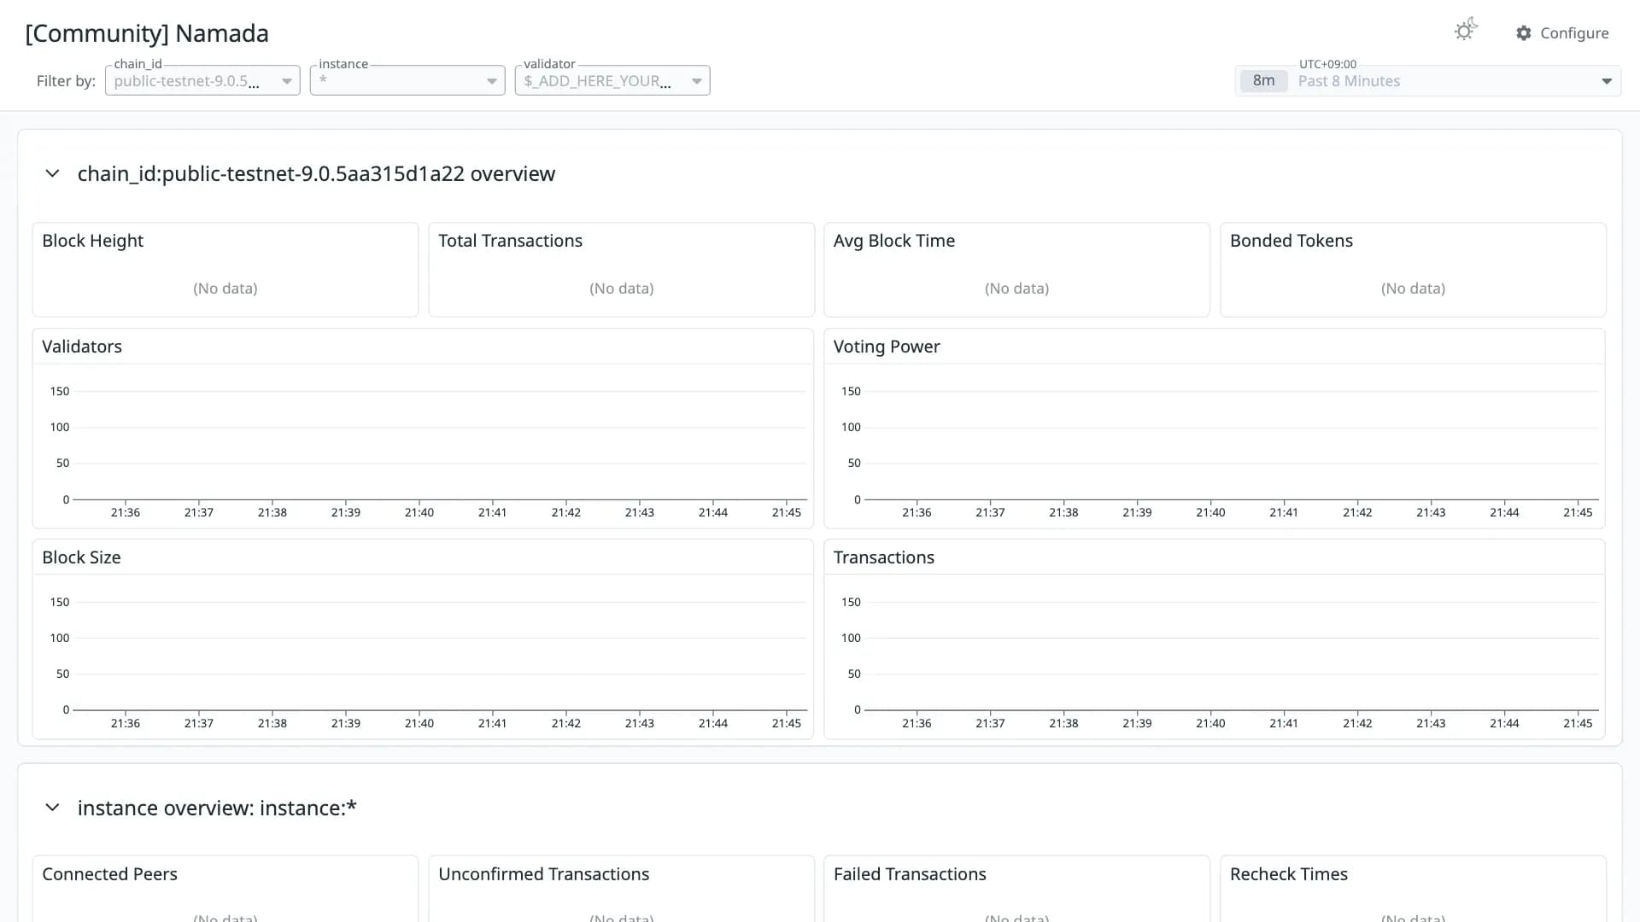Click the Block Size graph title
This screenshot has width=1640, height=922.
[81, 557]
